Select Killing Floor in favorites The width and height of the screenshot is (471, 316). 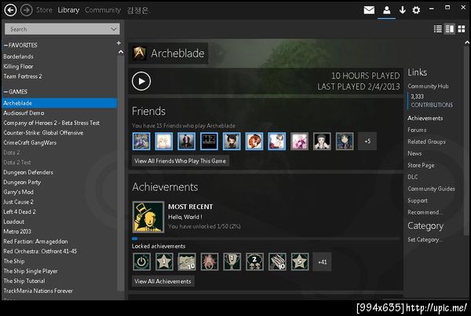click(x=18, y=67)
